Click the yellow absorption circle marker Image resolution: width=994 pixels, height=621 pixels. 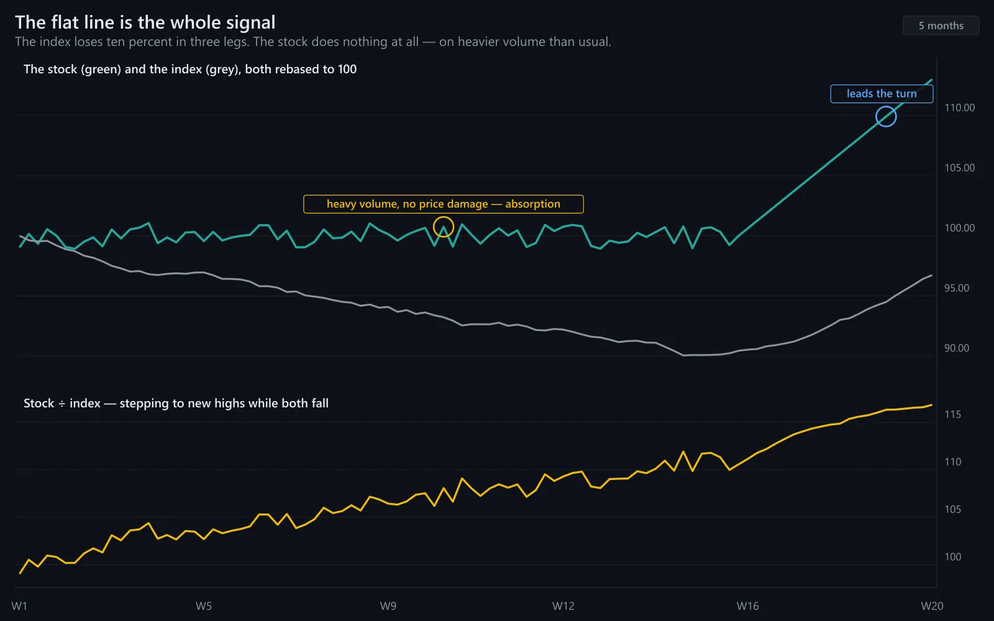(x=444, y=227)
